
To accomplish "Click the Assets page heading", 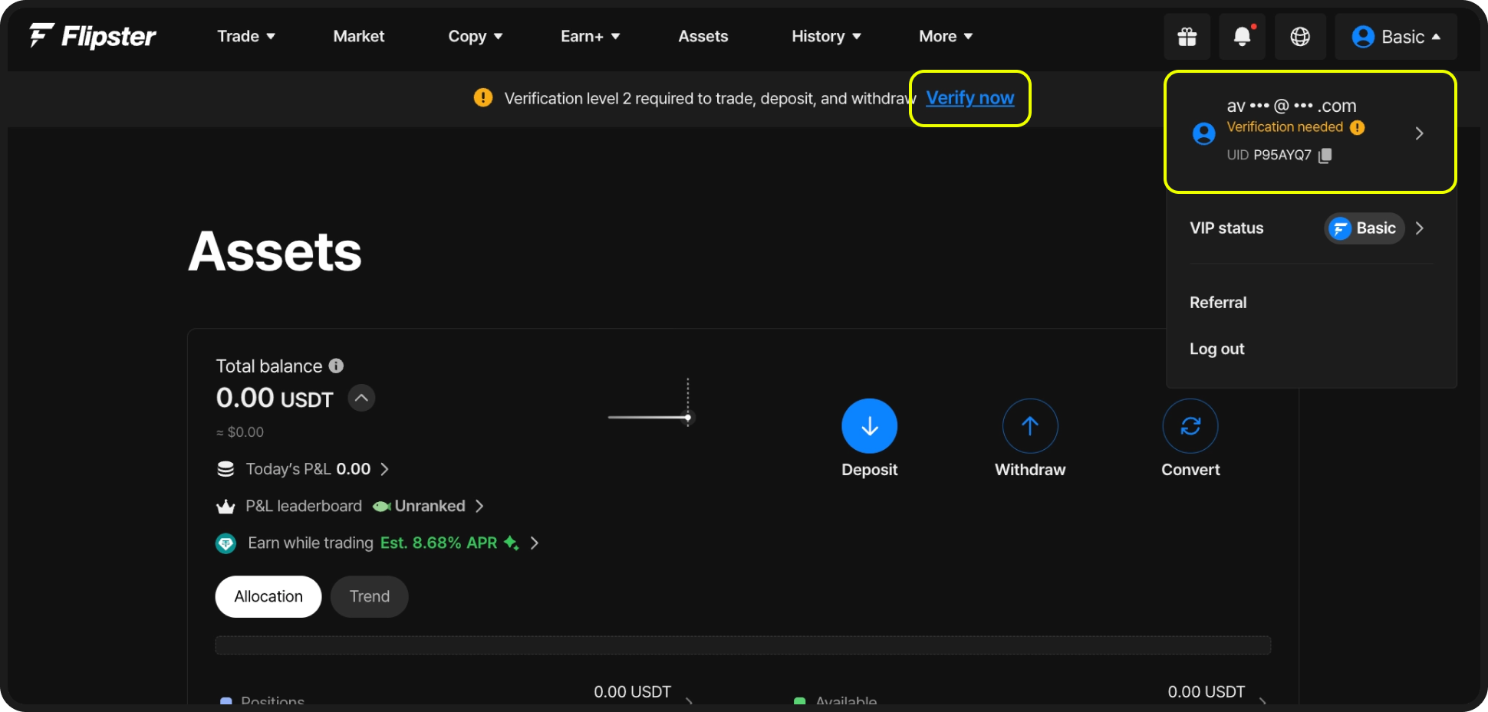I will 275,251.
